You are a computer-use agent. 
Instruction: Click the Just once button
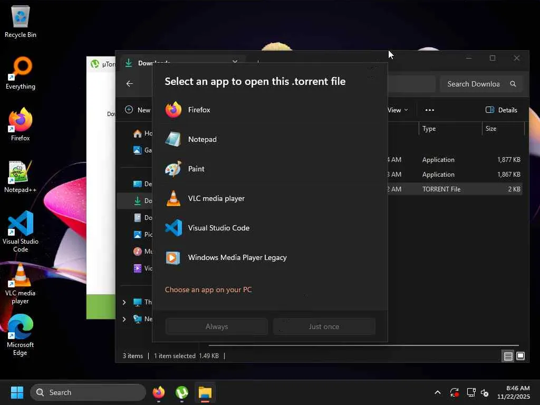[x=324, y=326]
